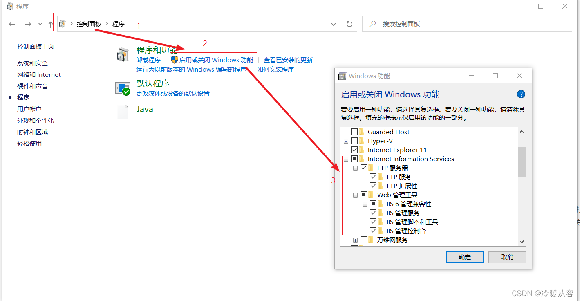
Task: Click the 默认程序 icon
Action: click(x=123, y=88)
